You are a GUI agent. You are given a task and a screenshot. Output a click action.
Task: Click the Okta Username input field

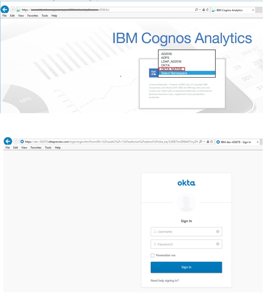pyautogui.click(x=186, y=232)
